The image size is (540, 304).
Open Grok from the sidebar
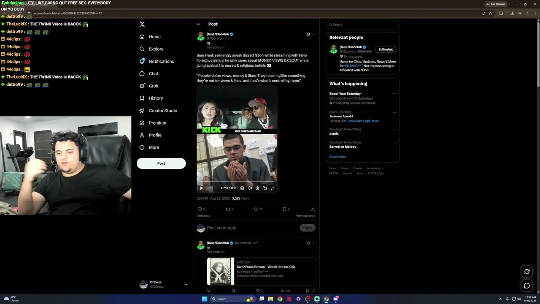149,86
